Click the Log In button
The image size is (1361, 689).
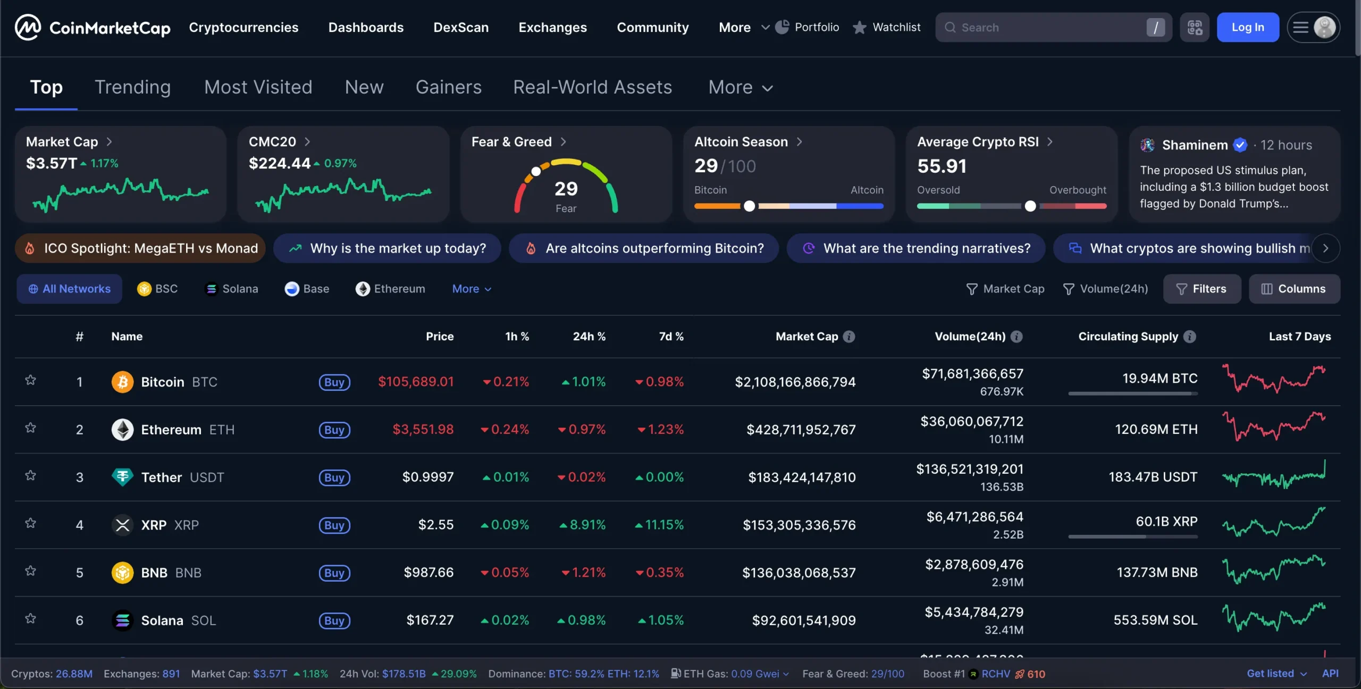pyautogui.click(x=1247, y=27)
